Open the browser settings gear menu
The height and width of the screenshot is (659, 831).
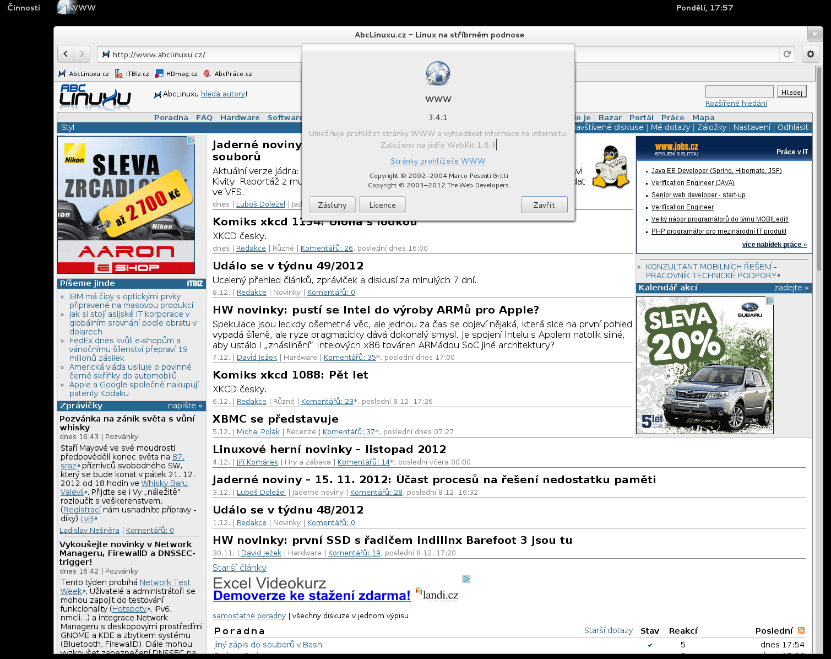coord(811,54)
